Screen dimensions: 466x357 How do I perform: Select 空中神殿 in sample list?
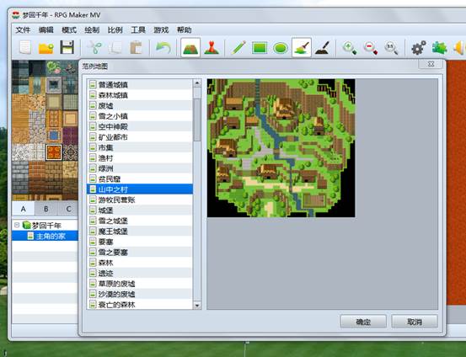(x=140, y=126)
